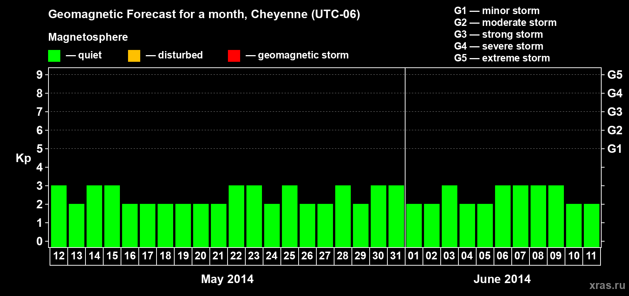Click the green bar for May 20
Screen dimensions: 629x296
click(201, 225)
